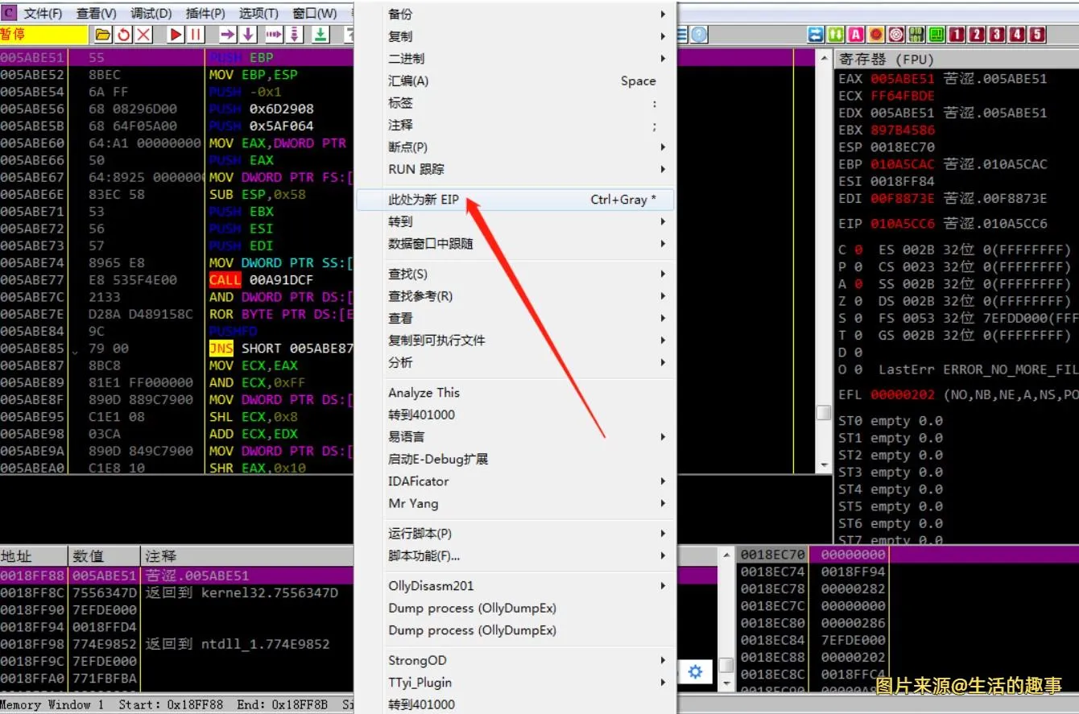Click the binary '010' toolbar icon
The height and width of the screenshot is (714, 1079).
coord(916,34)
